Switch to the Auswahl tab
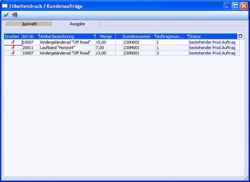This screenshot has width=250, height=182. pos(29,24)
